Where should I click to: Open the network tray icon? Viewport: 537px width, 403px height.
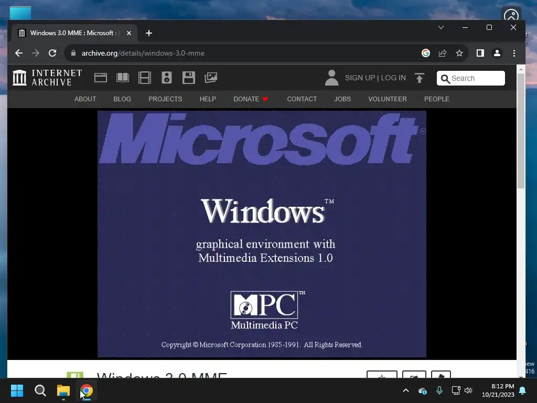[x=456, y=390]
